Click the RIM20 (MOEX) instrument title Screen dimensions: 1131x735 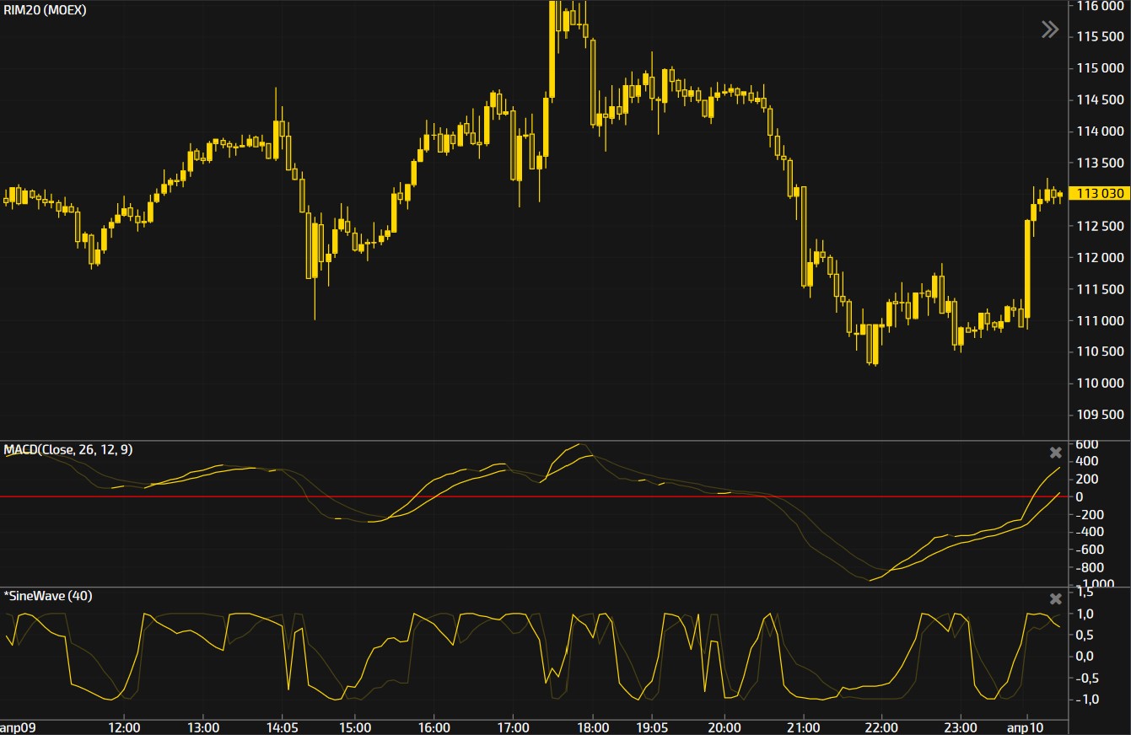coord(44,9)
